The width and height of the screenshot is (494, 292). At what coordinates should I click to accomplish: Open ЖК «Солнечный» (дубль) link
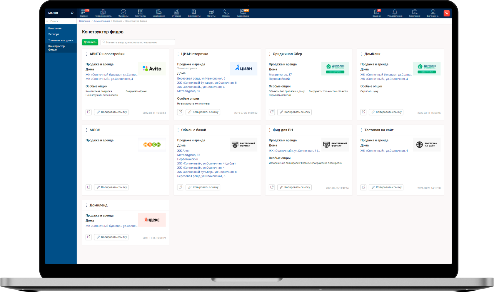[x=206, y=163]
